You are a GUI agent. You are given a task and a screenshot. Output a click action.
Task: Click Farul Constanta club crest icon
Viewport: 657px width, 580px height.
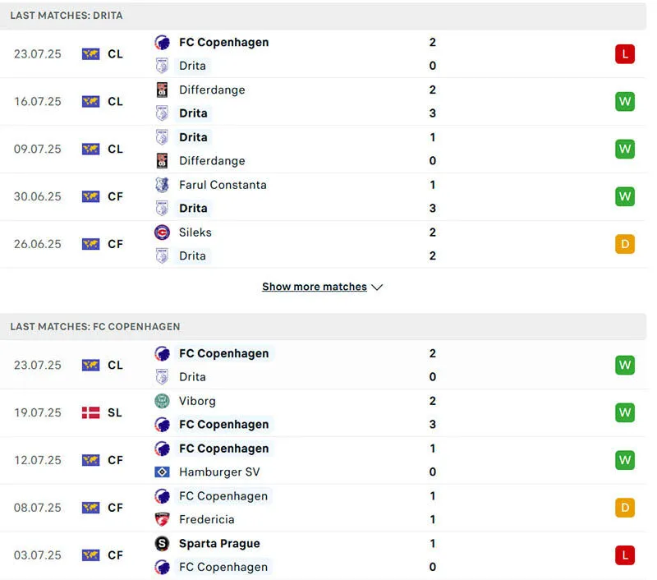pos(162,186)
